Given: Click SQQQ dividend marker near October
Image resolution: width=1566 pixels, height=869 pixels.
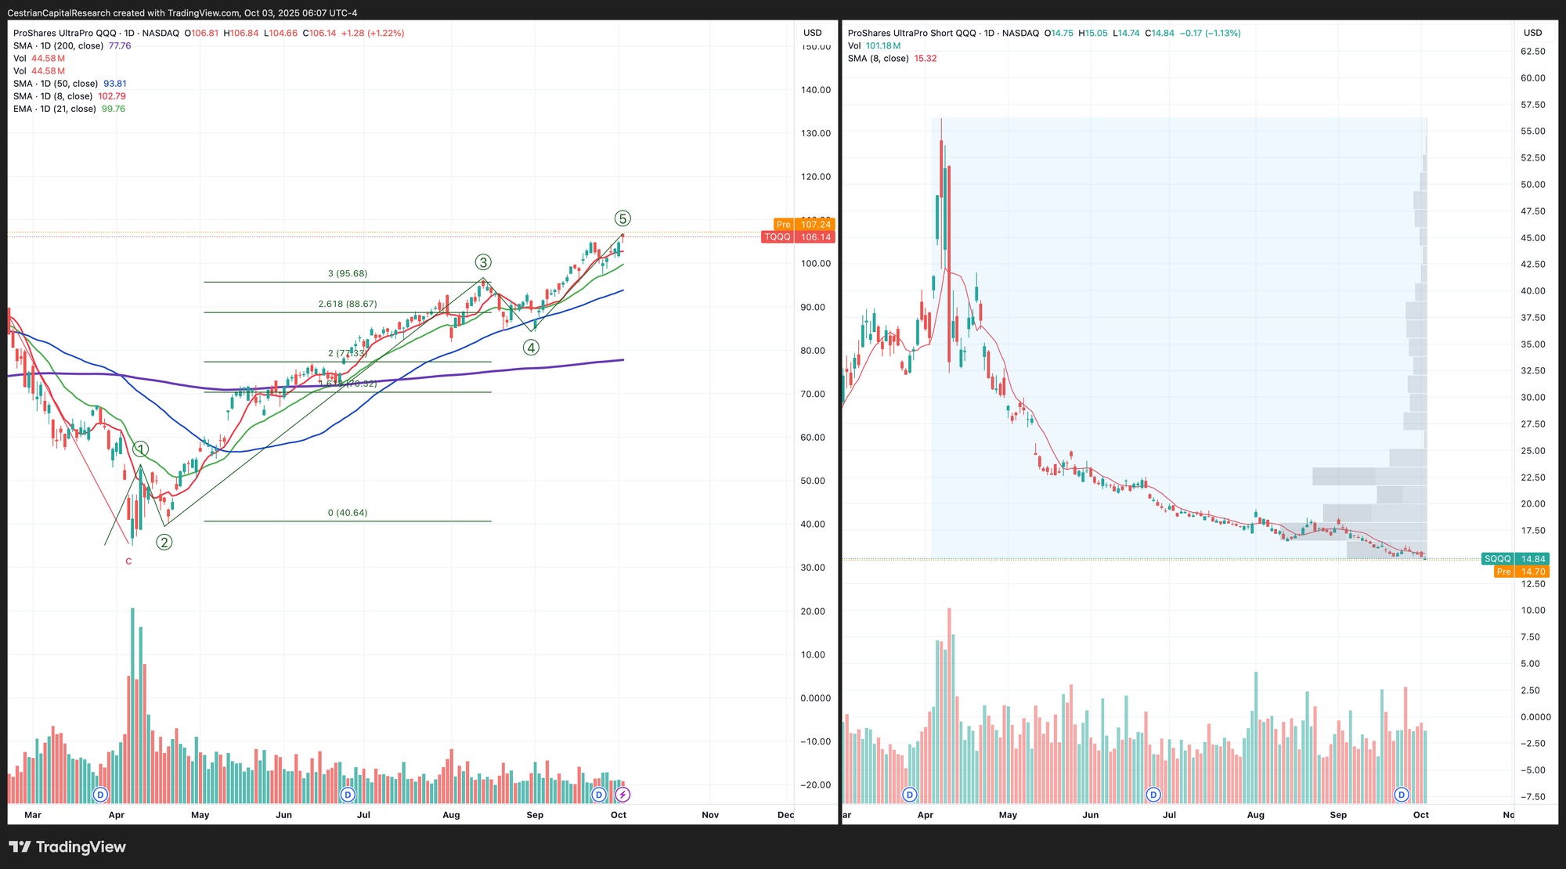Looking at the screenshot, I should tap(1402, 795).
